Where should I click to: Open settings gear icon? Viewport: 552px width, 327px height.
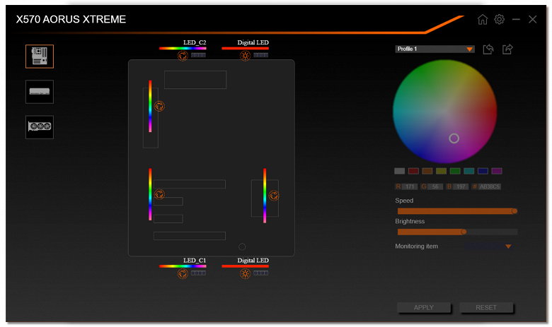tap(499, 19)
